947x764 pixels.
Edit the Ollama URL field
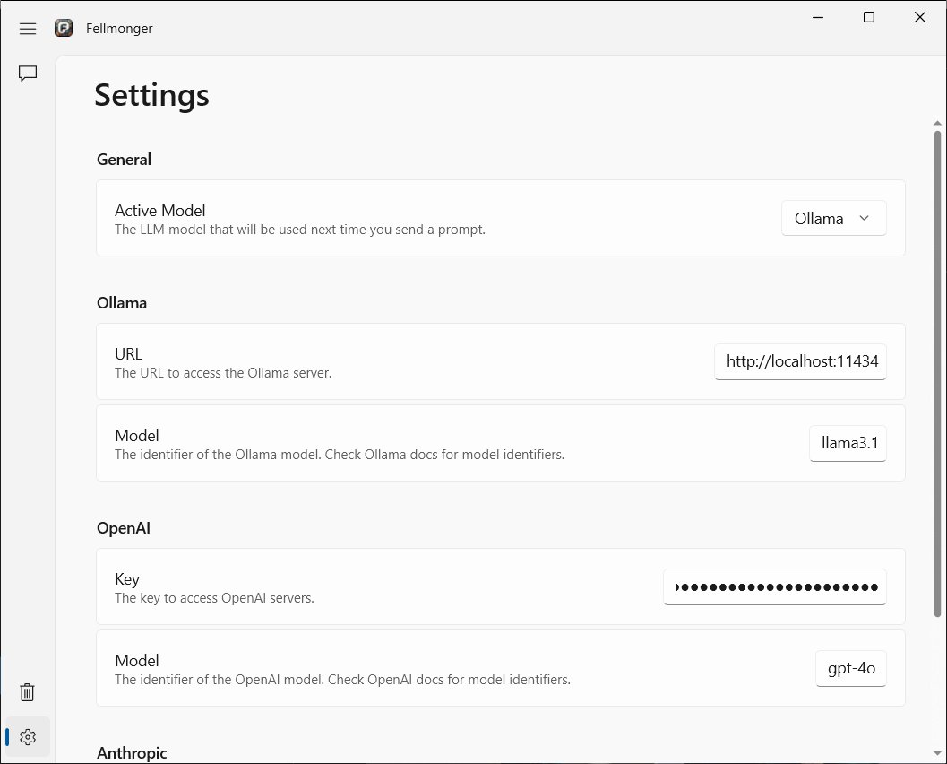pos(800,361)
